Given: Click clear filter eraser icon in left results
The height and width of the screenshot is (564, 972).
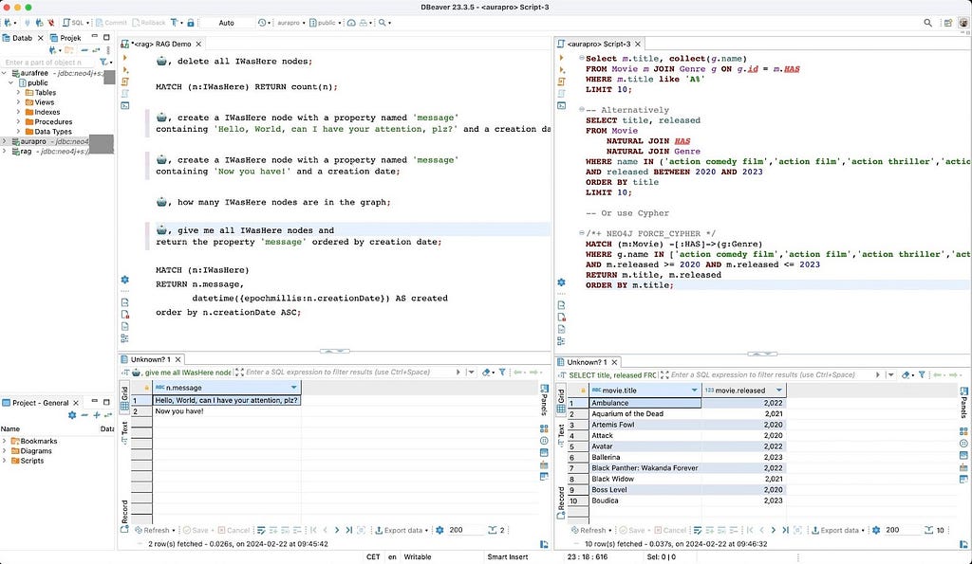Looking at the screenshot, I should [x=487, y=373].
